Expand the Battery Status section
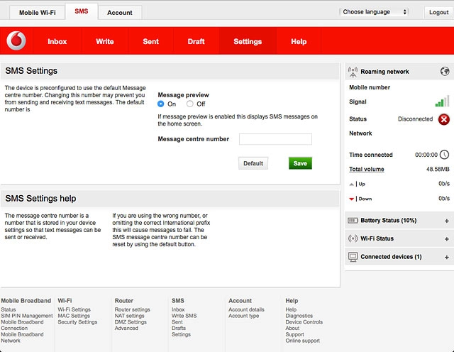The height and width of the screenshot is (352, 454). (x=446, y=221)
